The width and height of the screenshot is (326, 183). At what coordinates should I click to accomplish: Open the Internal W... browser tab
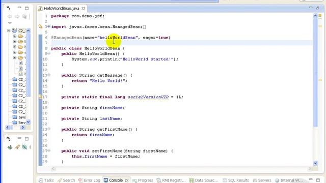289,180
